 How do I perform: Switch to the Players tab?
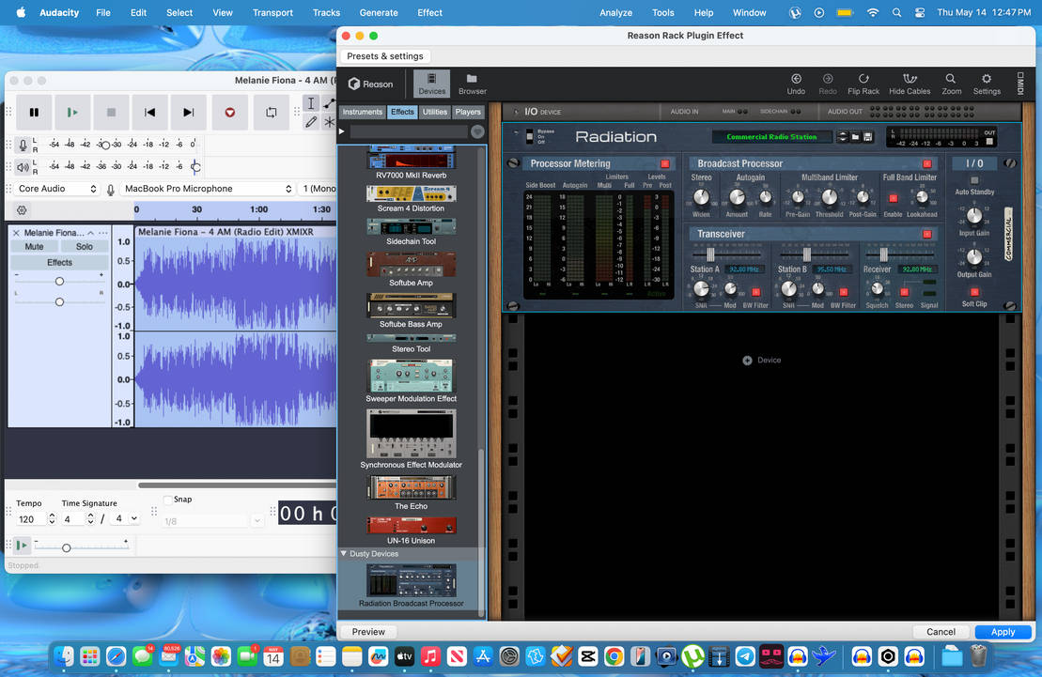point(468,113)
